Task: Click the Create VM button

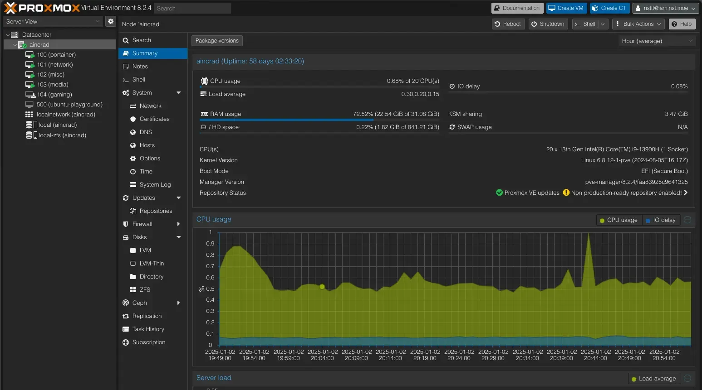Action: (x=566, y=8)
